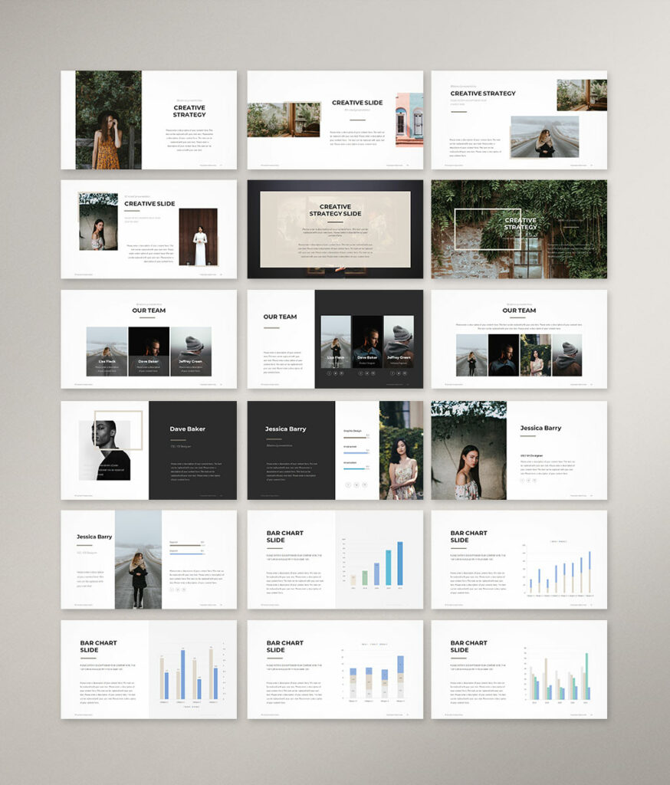
Task: Select Bar Chart Slide with stacked blue-top bars
Action: click(335, 670)
